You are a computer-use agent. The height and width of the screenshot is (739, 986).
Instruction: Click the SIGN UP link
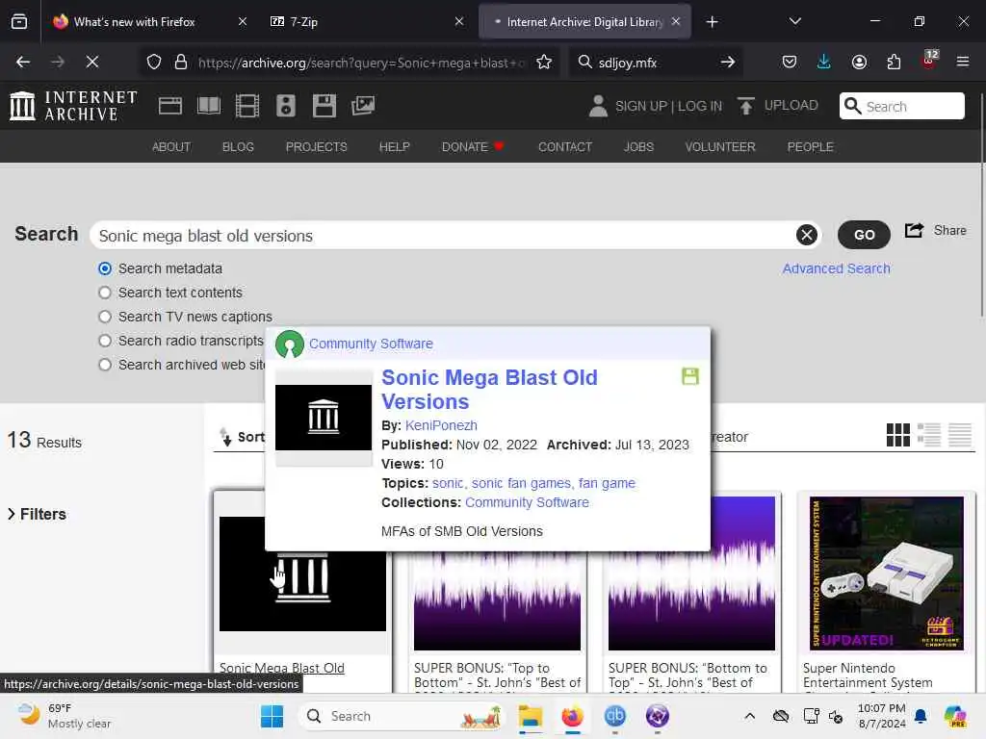(640, 106)
